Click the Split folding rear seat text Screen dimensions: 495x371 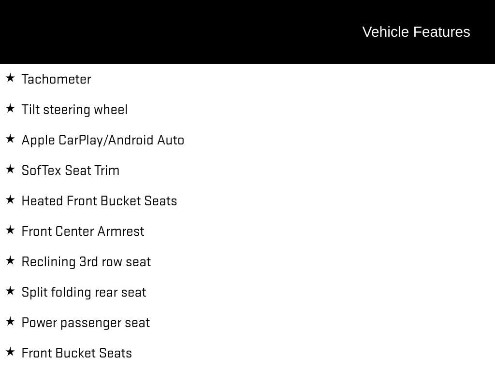tap(84, 292)
